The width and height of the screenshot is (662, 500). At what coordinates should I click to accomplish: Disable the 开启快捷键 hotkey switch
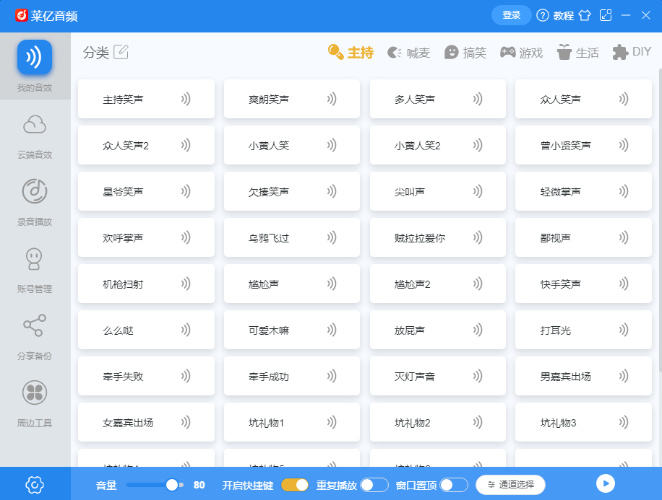[295, 486]
